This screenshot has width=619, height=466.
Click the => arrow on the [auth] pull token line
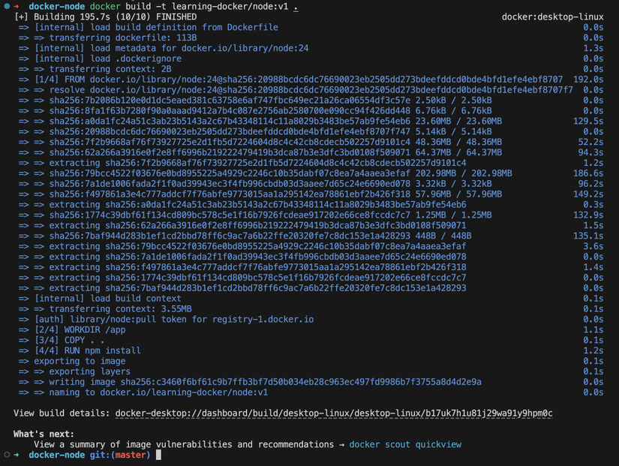pos(23,319)
